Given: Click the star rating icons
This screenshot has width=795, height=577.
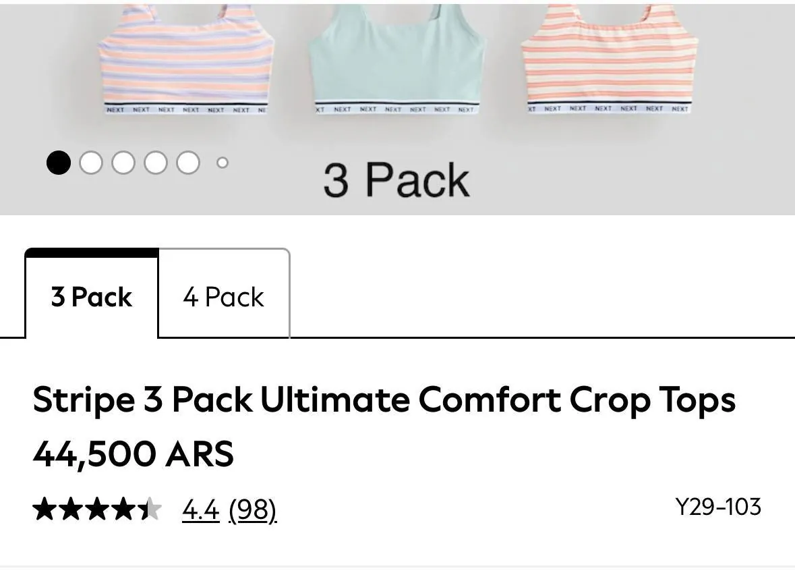Looking at the screenshot, I should [x=97, y=509].
